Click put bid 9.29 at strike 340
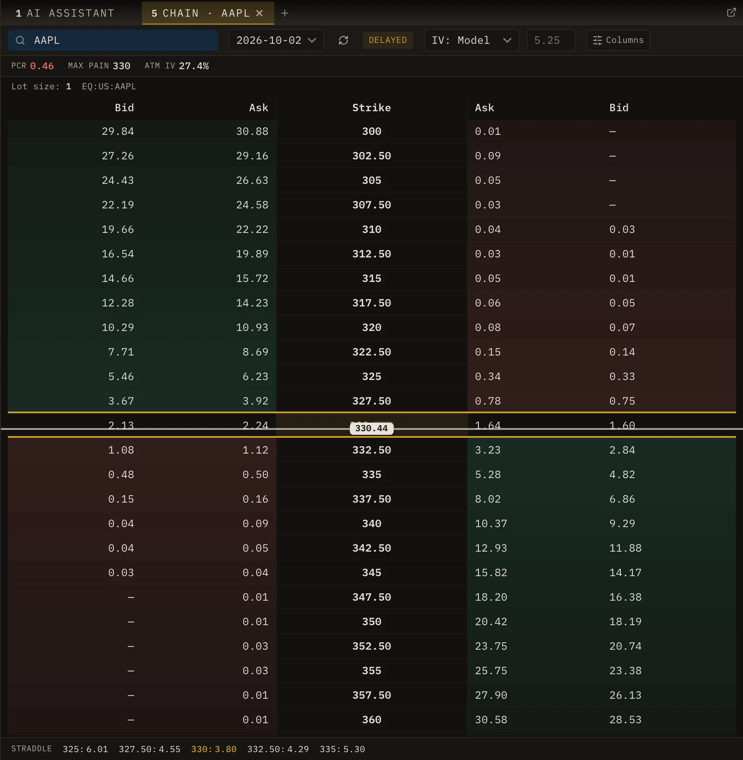This screenshot has width=743, height=760. pos(622,524)
